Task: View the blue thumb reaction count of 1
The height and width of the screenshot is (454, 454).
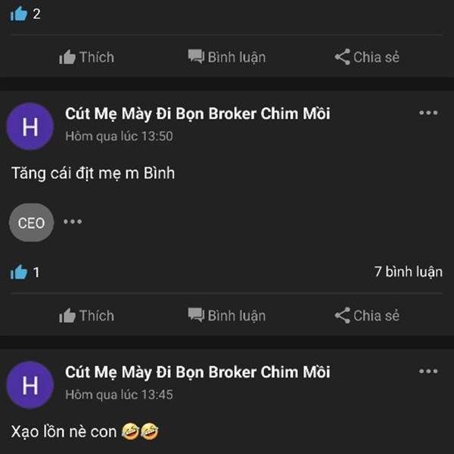Action: pos(19,272)
